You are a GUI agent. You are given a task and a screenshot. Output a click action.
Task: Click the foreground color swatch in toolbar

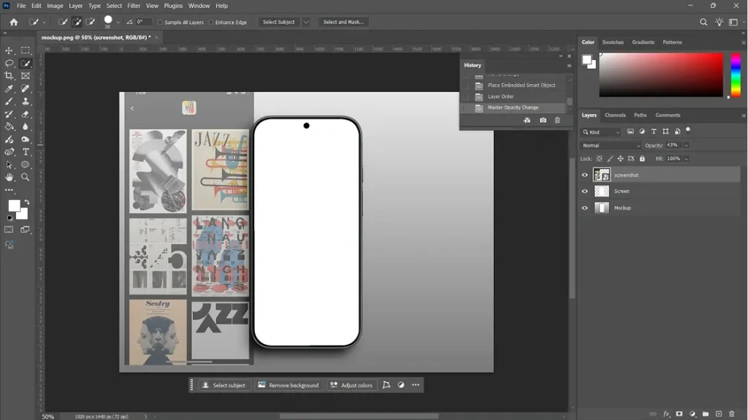pyautogui.click(x=15, y=206)
